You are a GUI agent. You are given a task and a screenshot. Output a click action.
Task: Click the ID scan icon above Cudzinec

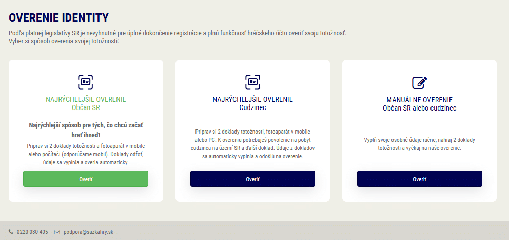(252, 82)
